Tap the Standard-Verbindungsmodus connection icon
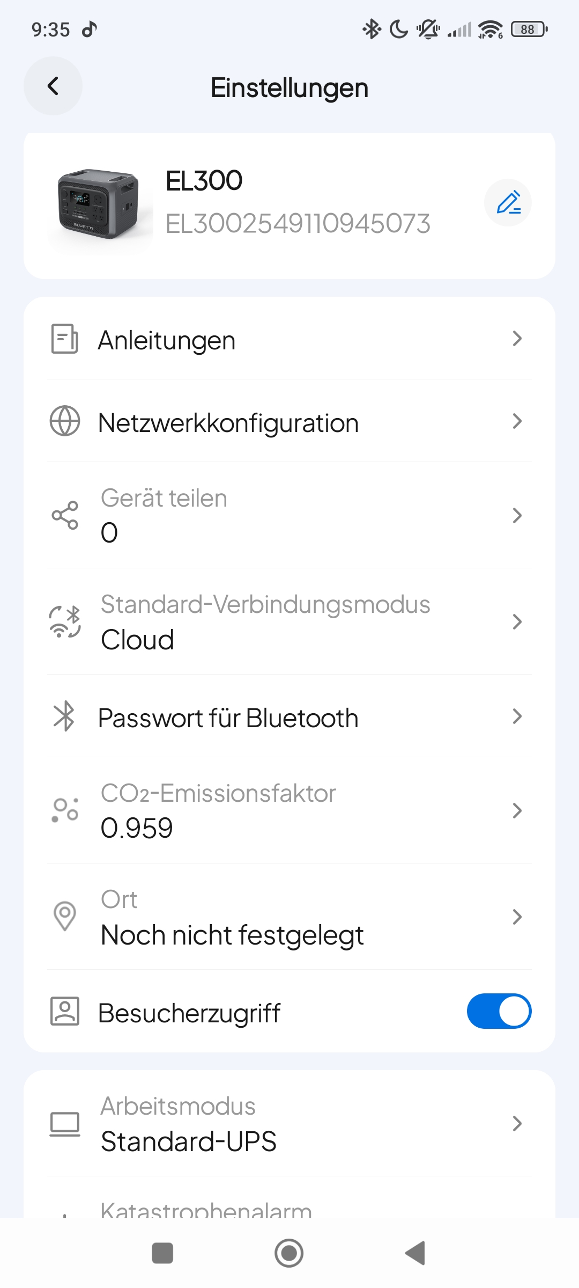This screenshot has height=1288, width=579. (65, 621)
